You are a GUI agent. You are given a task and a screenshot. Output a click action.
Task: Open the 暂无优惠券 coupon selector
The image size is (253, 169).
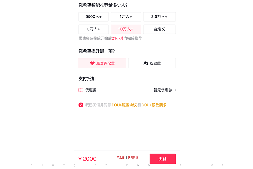point(163,90)
